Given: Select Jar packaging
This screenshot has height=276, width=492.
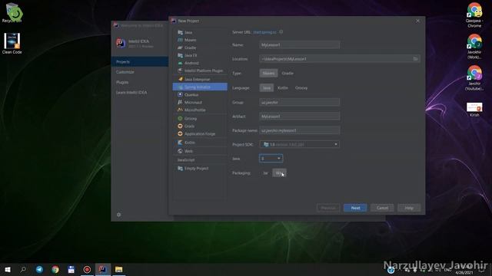Looking at the screenshot, I should (265, 173).
